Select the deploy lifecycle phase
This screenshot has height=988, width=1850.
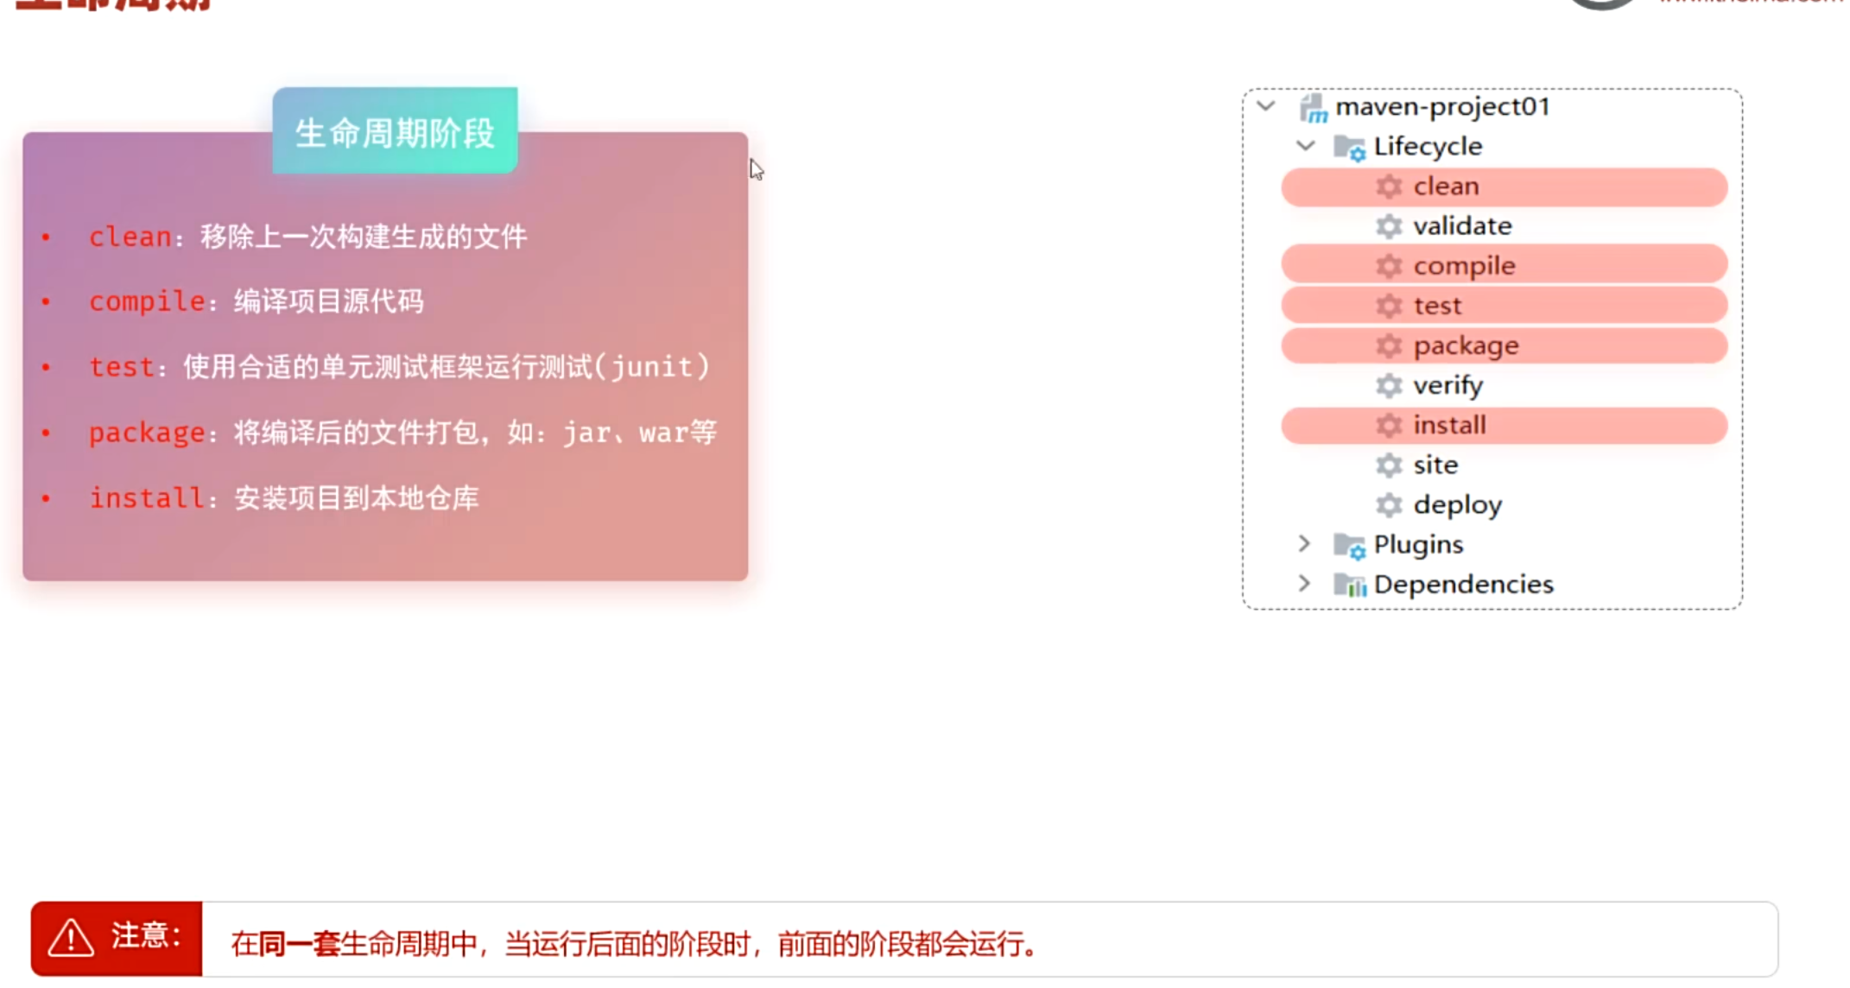tap(1457, 504)
